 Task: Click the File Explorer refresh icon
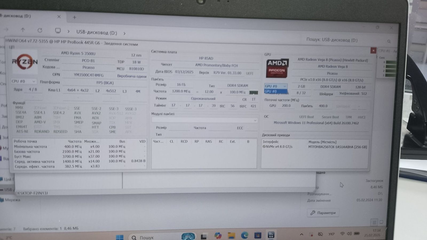click(40, 30)
